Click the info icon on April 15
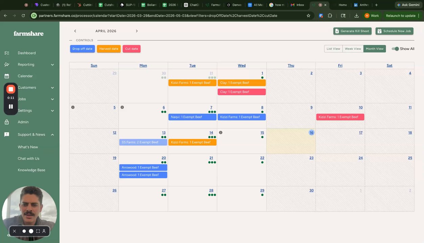The width and height of the screenshot is (424, 243). [221, 133]
